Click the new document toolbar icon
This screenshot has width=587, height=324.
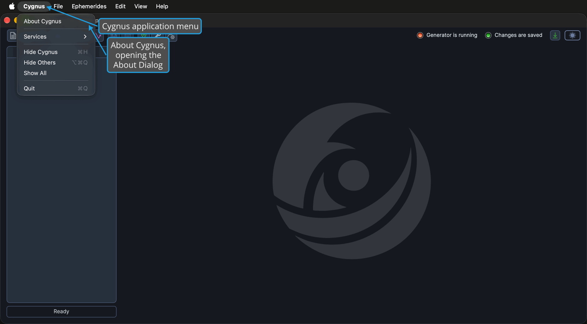click(x=12, y=36)
